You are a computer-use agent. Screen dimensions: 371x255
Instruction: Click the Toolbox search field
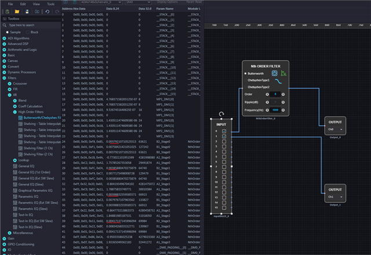[34, 25]
